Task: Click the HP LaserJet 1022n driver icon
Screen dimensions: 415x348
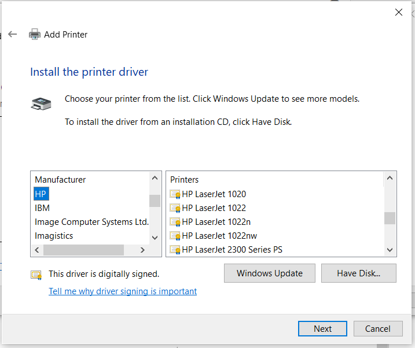Action: [x=175, y=222]
